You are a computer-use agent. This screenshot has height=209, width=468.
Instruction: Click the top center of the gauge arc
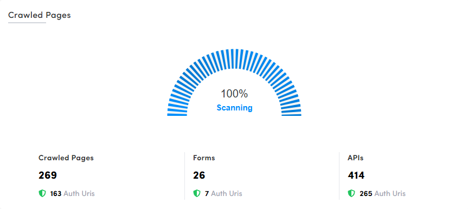tap(234, 58)
